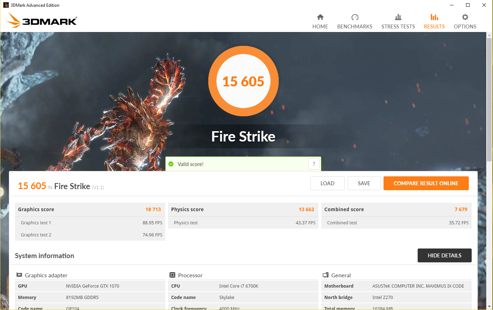Click the Graphics adapter section icon
493x310 pixels.
[19, 275]
